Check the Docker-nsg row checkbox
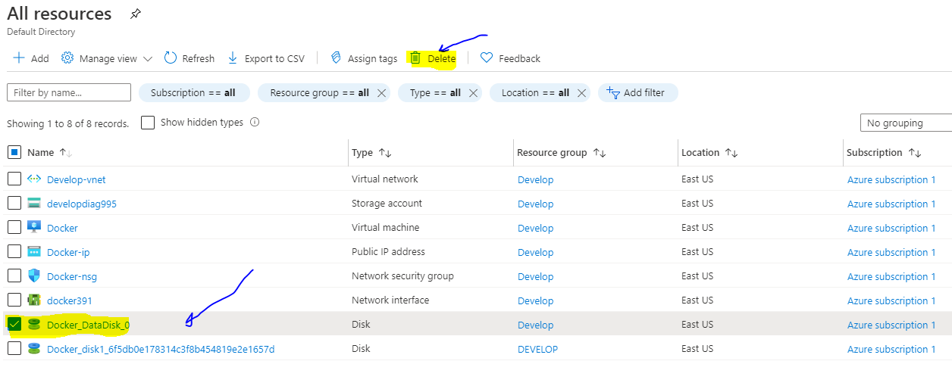 [14, 276]
